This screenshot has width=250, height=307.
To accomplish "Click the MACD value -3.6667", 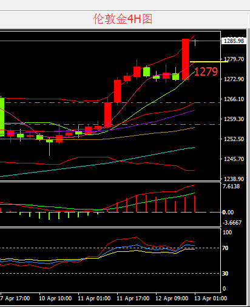I will point(232,223).
